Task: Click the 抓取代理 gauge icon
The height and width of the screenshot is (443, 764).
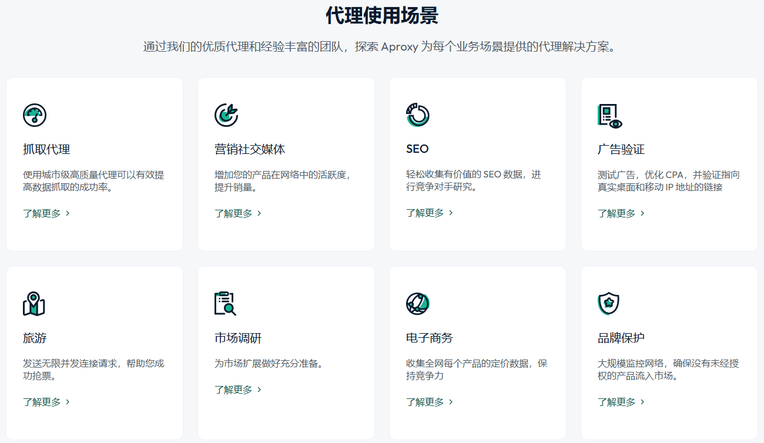Action: click(x=35, y=115)
